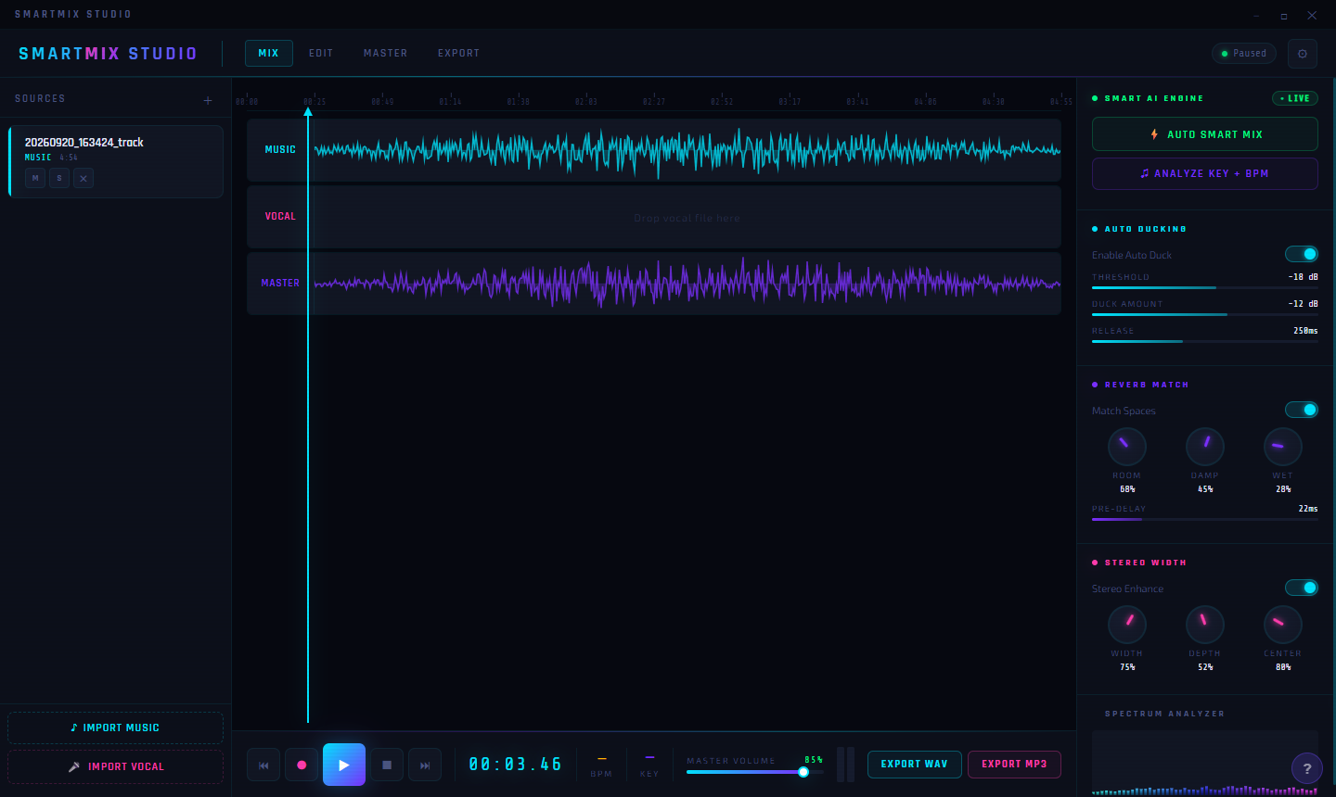Image resolution: width=1336 pixels, height=797 pixels.
Task: Click the LIVE engine badge
Action: pyautogui.click(x=1295, y=98)
